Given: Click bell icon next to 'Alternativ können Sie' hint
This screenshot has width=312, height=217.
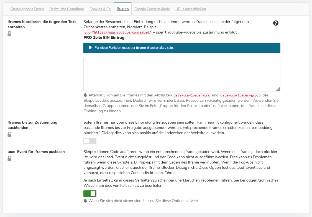Looking at the screenshot, I should (85, 95).
